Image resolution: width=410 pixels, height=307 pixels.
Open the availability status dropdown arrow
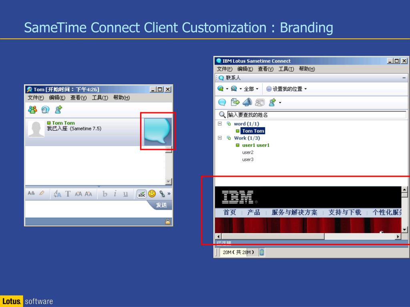point(227,89)
